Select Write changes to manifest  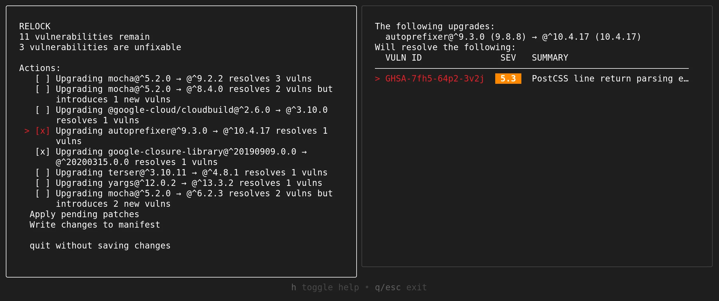(94, 224)
